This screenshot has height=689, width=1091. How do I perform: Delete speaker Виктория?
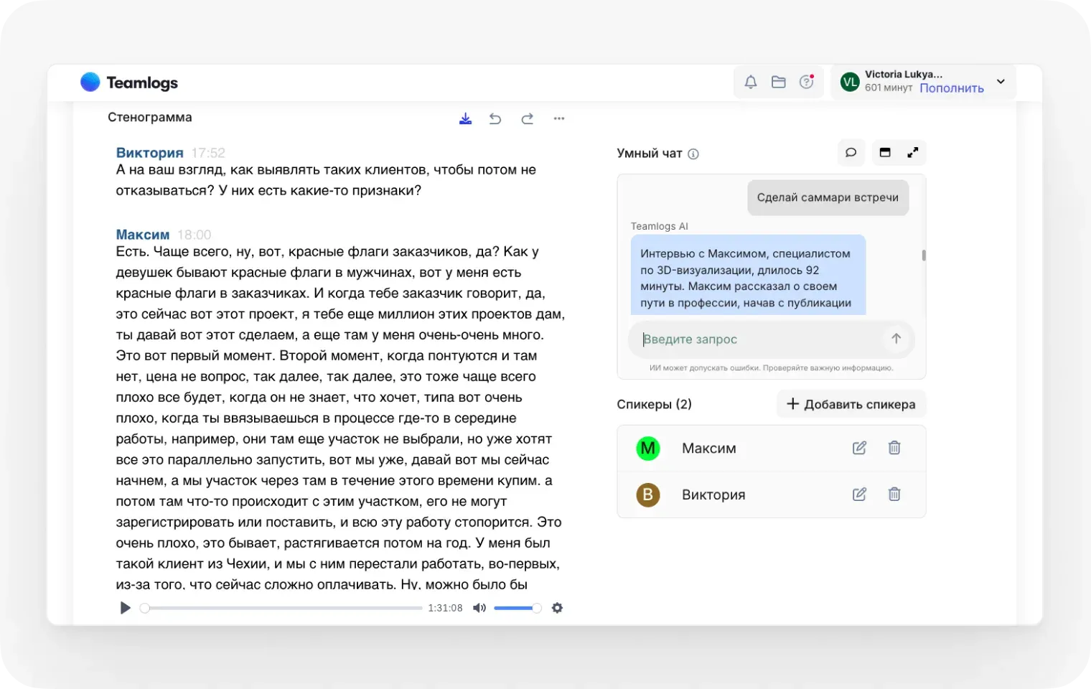(x=894, y=494)
